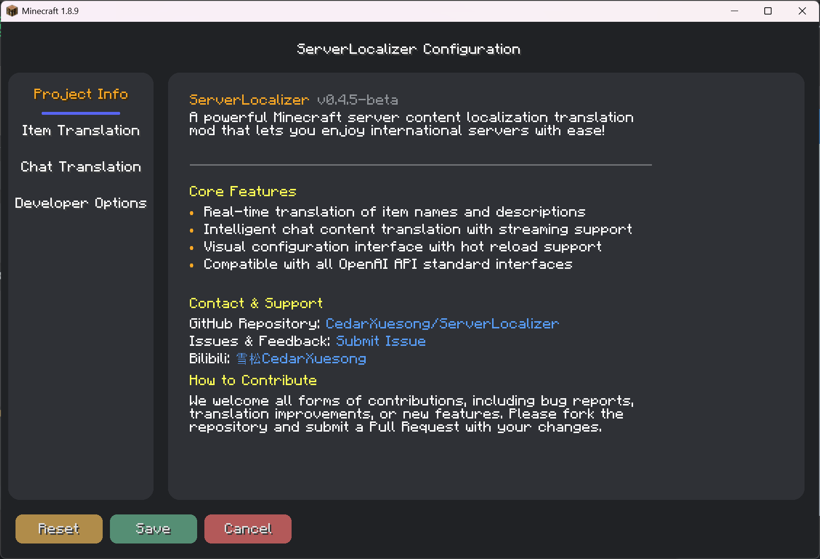820x559 pixels.
Task: Click the ServerLocalizer Configuration page title
Action: click(x=409, y=49)
